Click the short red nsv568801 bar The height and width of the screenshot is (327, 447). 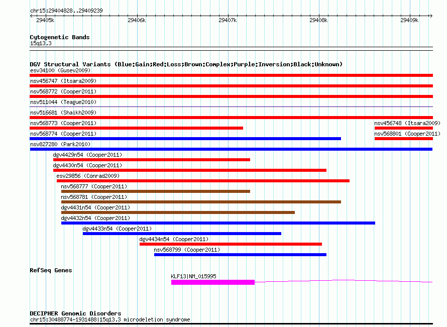(x=404, y=139)
